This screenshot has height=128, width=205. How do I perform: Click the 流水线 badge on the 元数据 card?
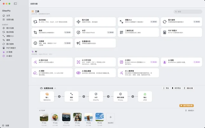pyautogui.click(x=67, y=43)
